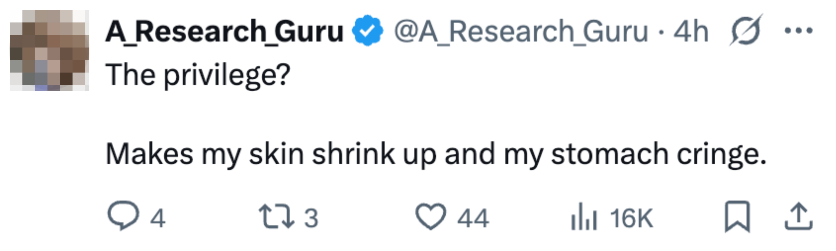836x251 pixels.
Task: Click the blue verified badge
Action: [x=367, y=30]
